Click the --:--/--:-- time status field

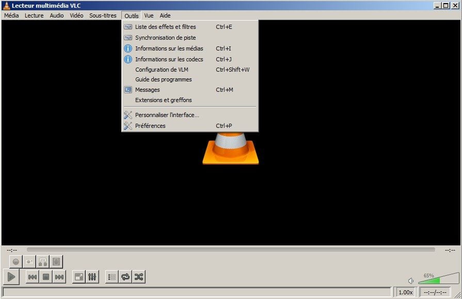[x=435, y=292]
